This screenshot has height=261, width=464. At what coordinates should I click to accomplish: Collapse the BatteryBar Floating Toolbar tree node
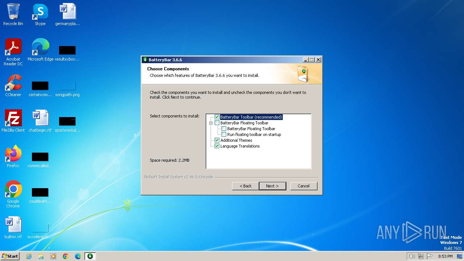(x=211, y=123)
